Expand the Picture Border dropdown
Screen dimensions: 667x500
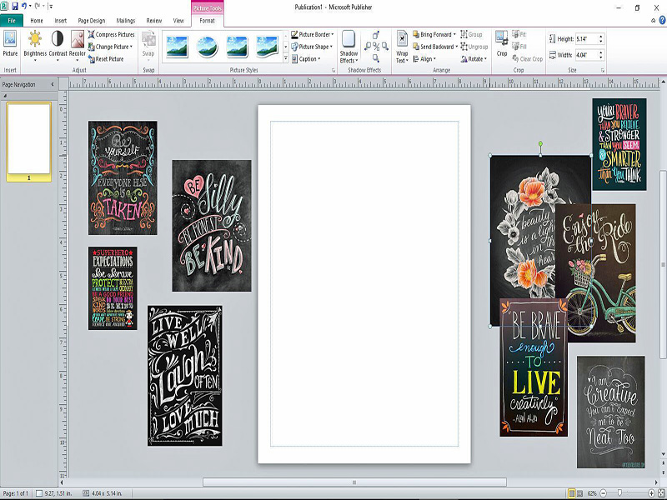click(x=313, y=34)
